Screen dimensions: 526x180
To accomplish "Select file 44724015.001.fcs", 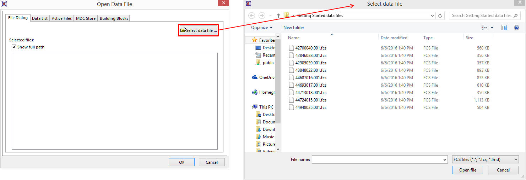I will 311,100.
